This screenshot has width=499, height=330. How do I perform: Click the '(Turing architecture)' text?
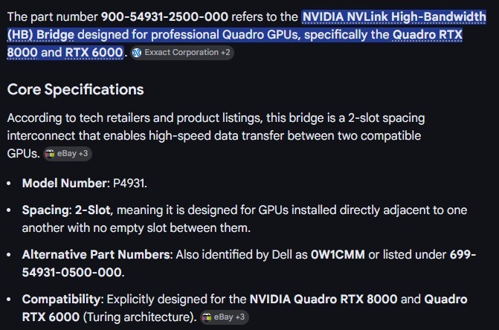[x=139, y=317]
